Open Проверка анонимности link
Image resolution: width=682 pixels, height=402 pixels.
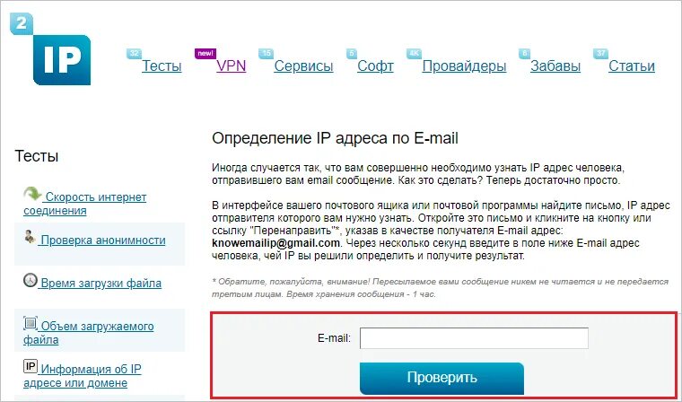101,240
